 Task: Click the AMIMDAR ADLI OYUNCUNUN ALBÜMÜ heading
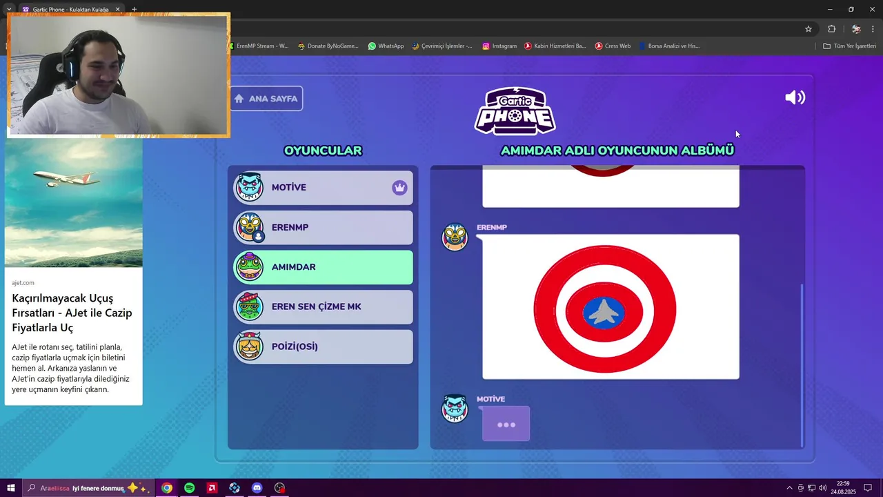coord(617,150)
